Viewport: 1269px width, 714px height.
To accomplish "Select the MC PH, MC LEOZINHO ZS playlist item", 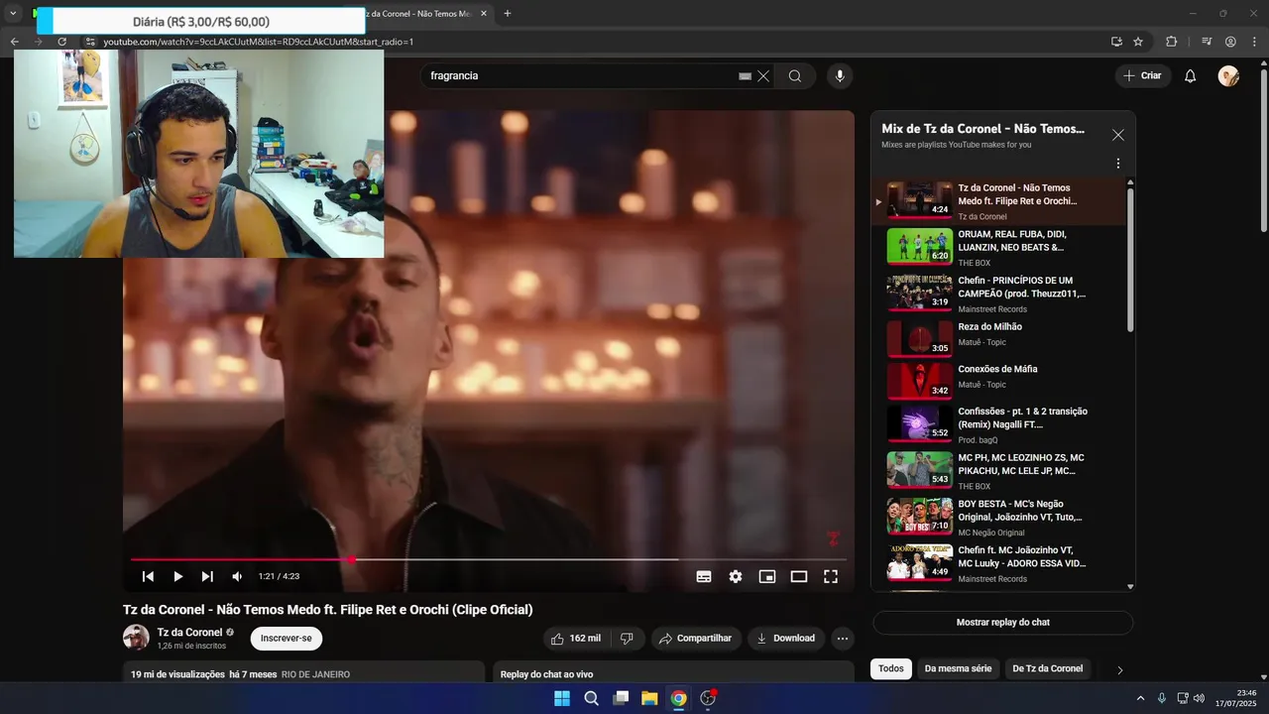I will point(999,471).
